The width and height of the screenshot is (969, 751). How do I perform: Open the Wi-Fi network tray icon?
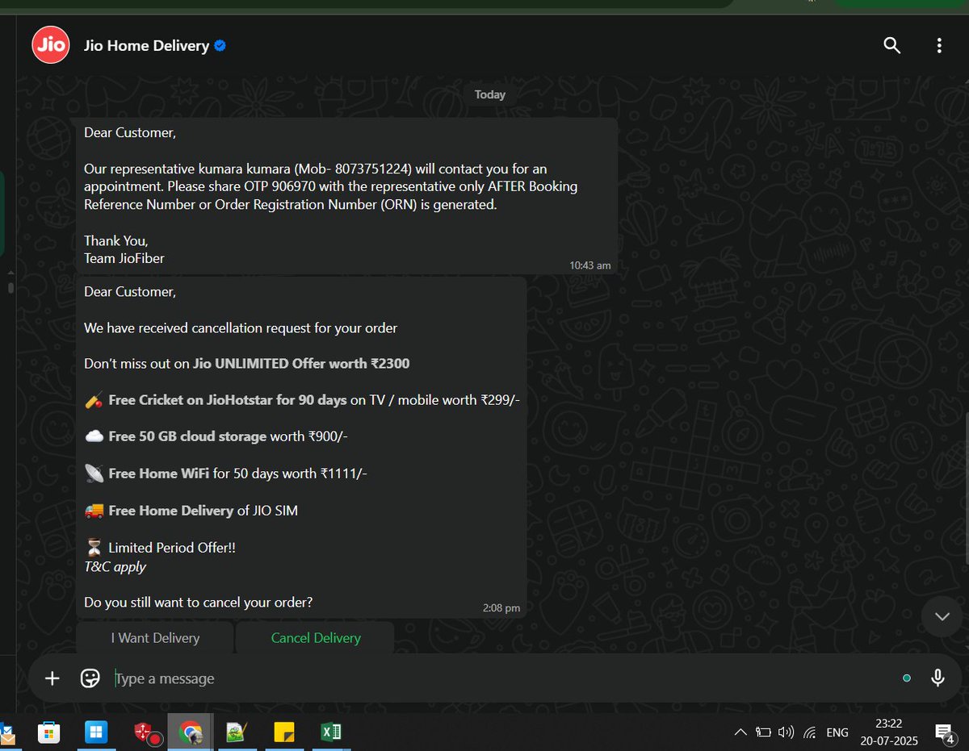pyautogui.click(x=809, y=732)
